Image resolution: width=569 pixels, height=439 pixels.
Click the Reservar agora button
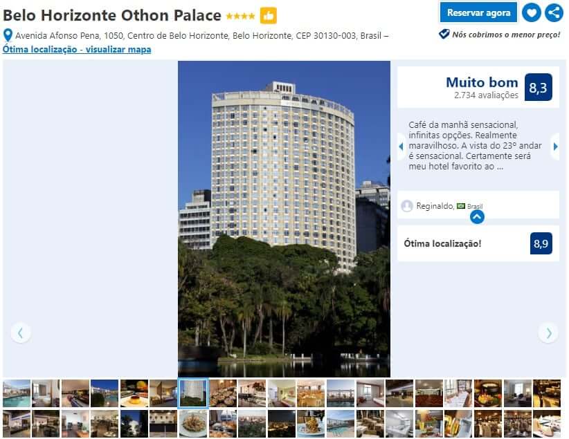pyautogui.click(x=478, y=12)
